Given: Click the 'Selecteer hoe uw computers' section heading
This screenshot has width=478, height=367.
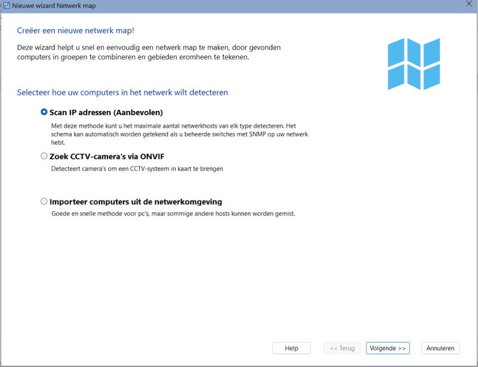Looking at the screenshot, I should 122,92.
